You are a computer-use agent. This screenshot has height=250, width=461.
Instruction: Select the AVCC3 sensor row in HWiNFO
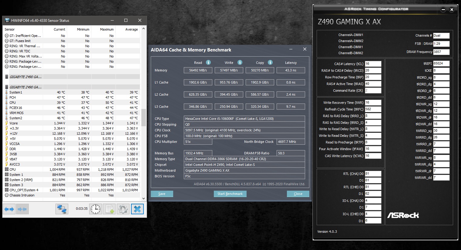(x=72, y=164)
